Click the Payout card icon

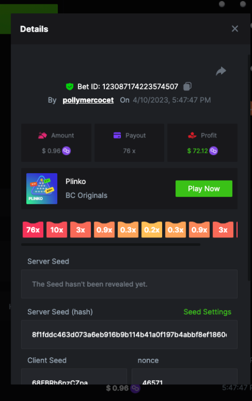[x=117, y=135]
